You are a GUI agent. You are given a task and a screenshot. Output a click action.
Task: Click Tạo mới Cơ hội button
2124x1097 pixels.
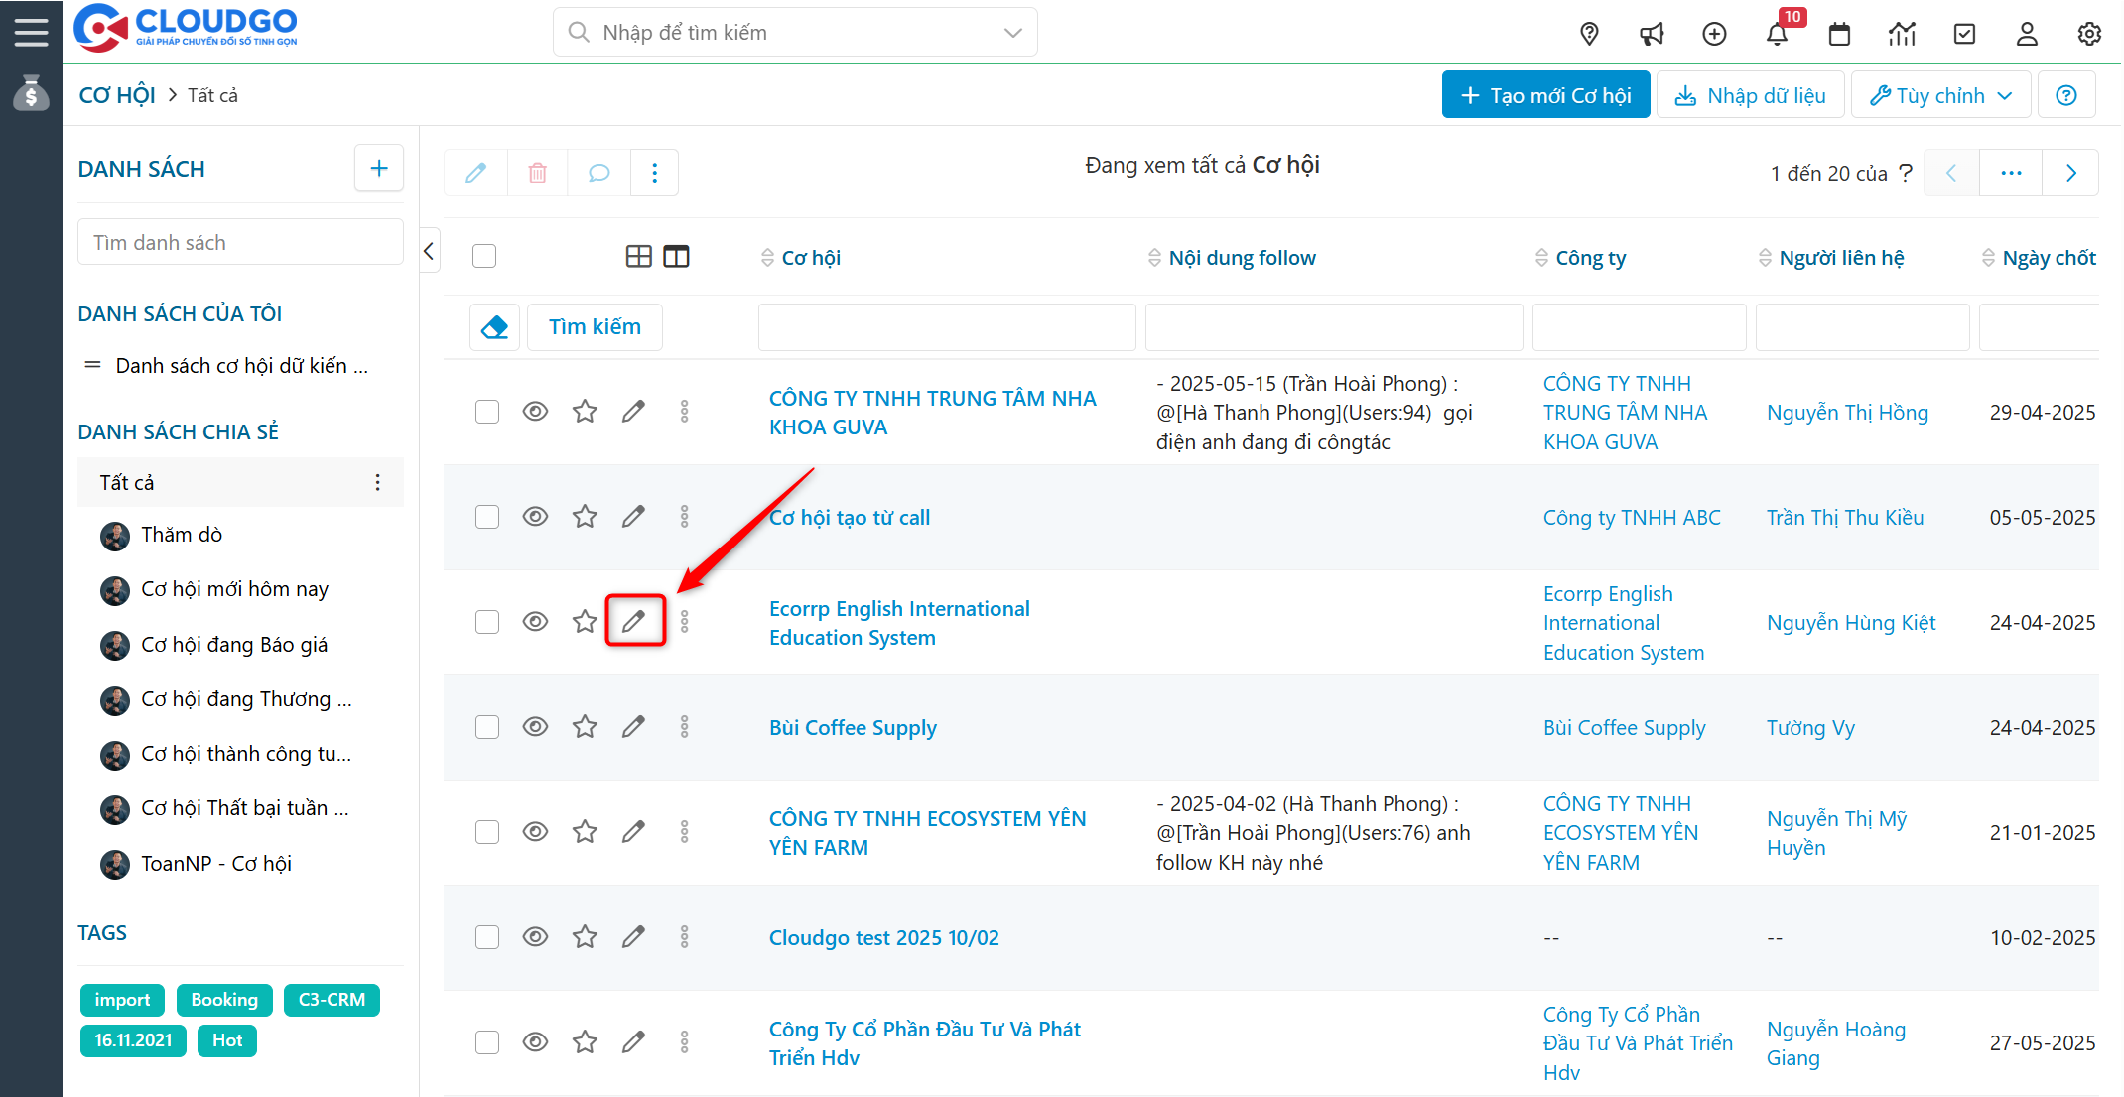coord(1545,95)
